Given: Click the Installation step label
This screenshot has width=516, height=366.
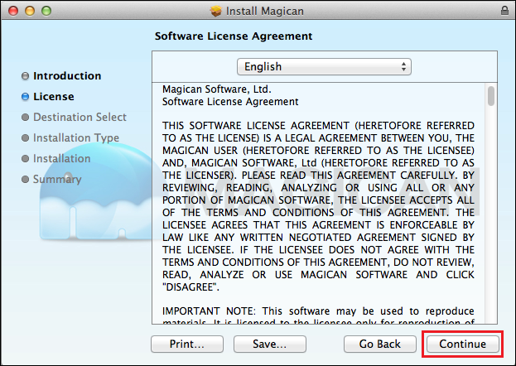Looking at the screenshot, I should pos(62,159).
